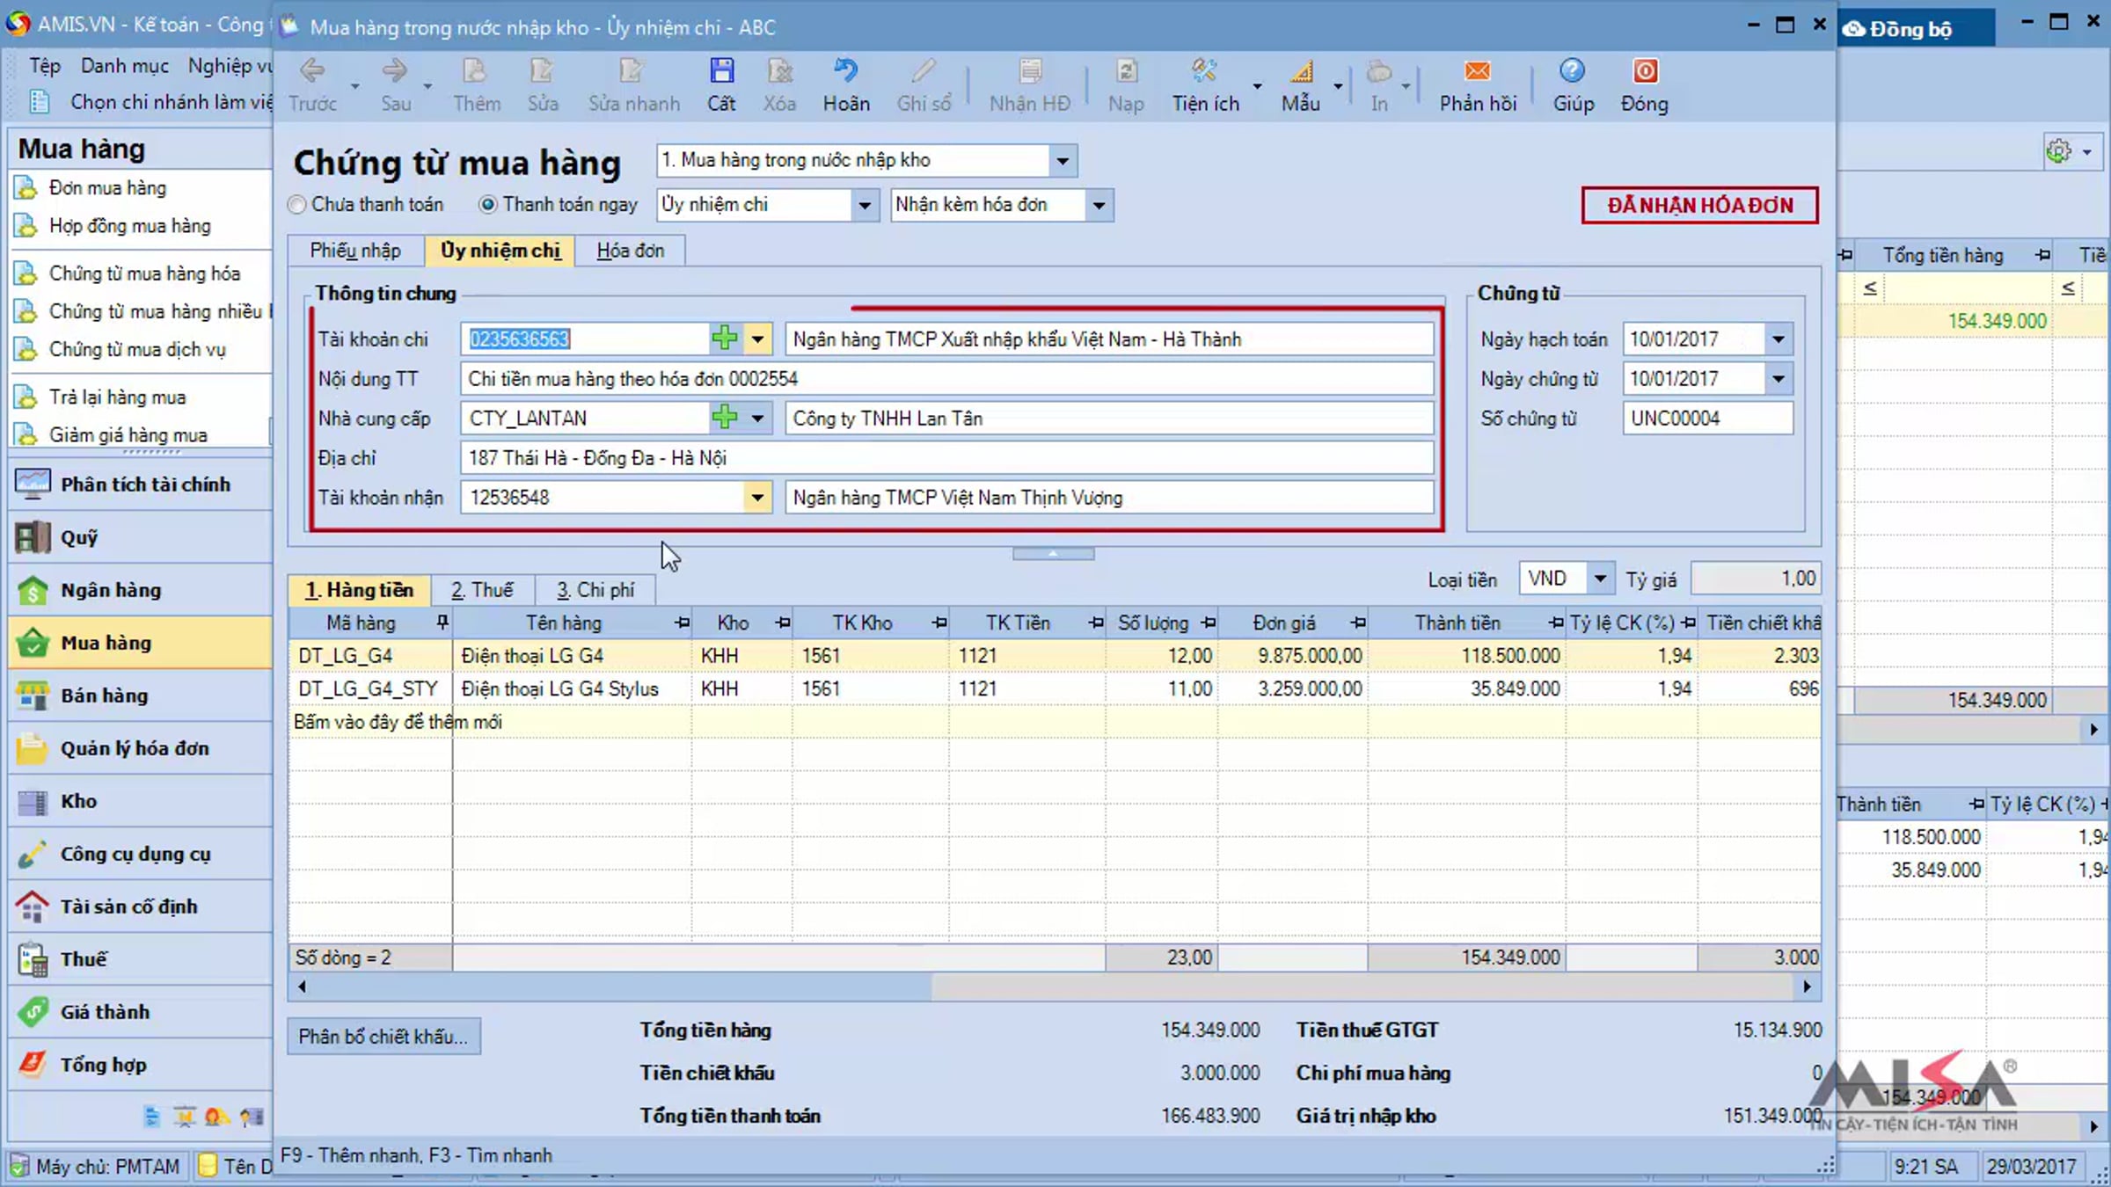Open help with the Giúp icon
This screenshot has width=2111, height=1187.
tap(1573, 71)
